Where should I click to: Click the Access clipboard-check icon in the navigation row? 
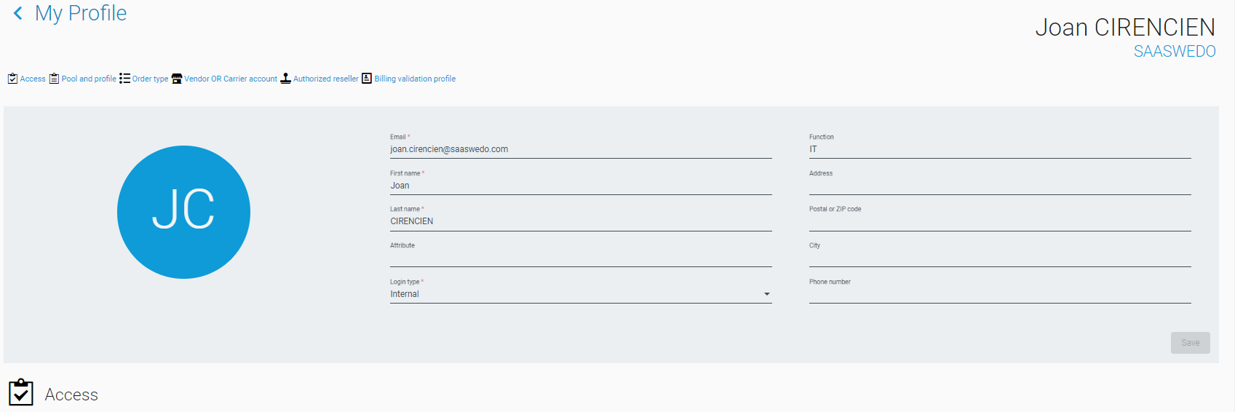click(12, 79)
